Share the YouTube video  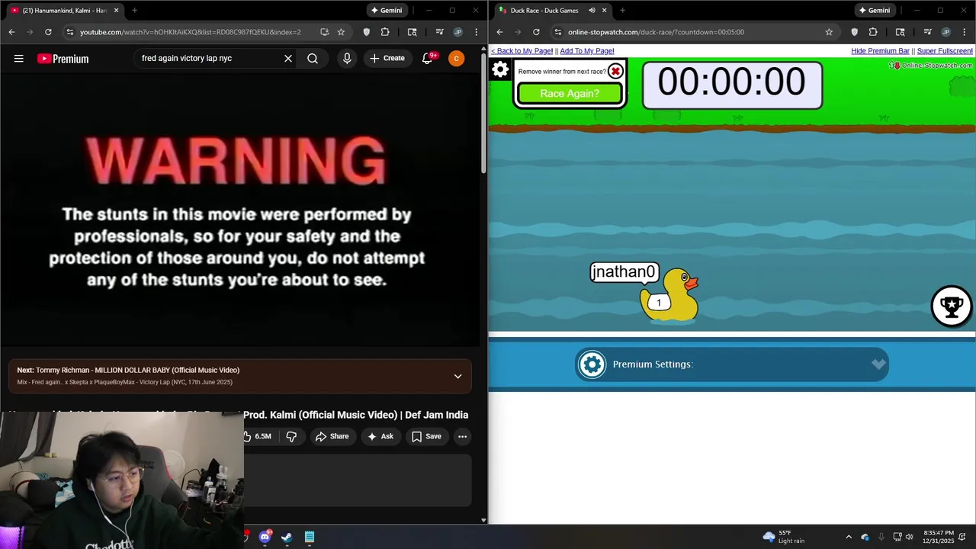[332, 436]
